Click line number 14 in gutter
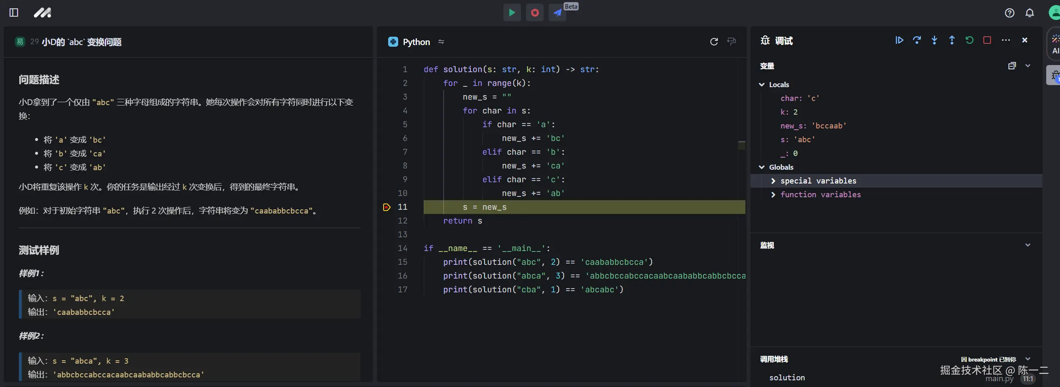Screen dimensions: 1060x387 (402, 248)
